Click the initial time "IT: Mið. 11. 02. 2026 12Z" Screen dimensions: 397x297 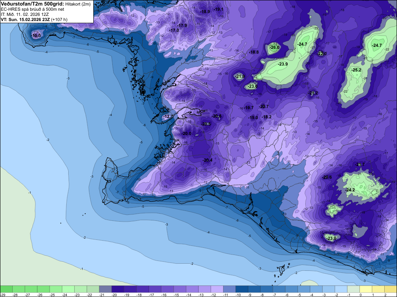click(x=25, y=14)
